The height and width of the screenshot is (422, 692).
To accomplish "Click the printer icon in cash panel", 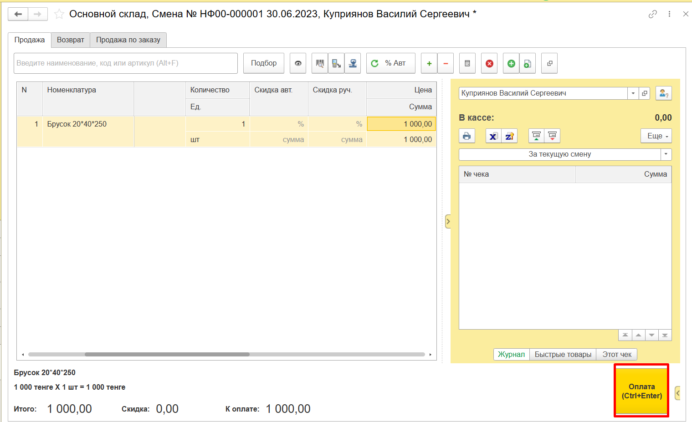I will tap(466, 136).
